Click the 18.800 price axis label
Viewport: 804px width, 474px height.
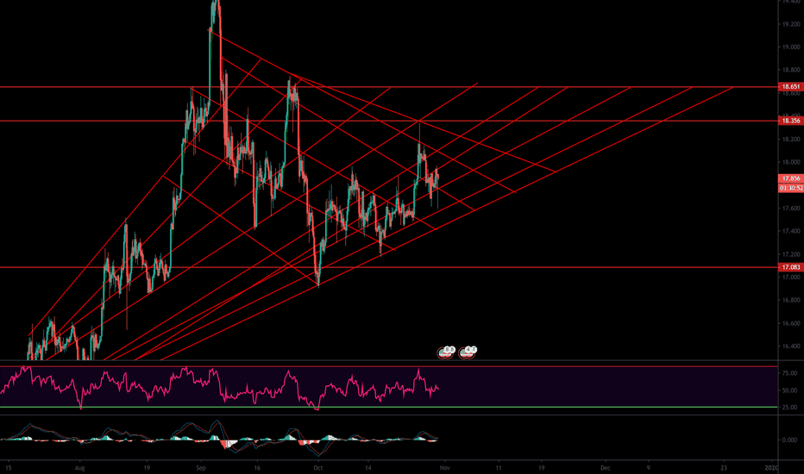point(791,70)
